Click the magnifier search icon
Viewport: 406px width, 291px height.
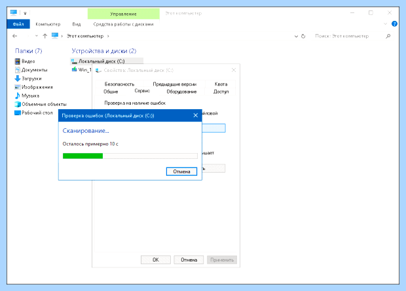click(388, 36)
